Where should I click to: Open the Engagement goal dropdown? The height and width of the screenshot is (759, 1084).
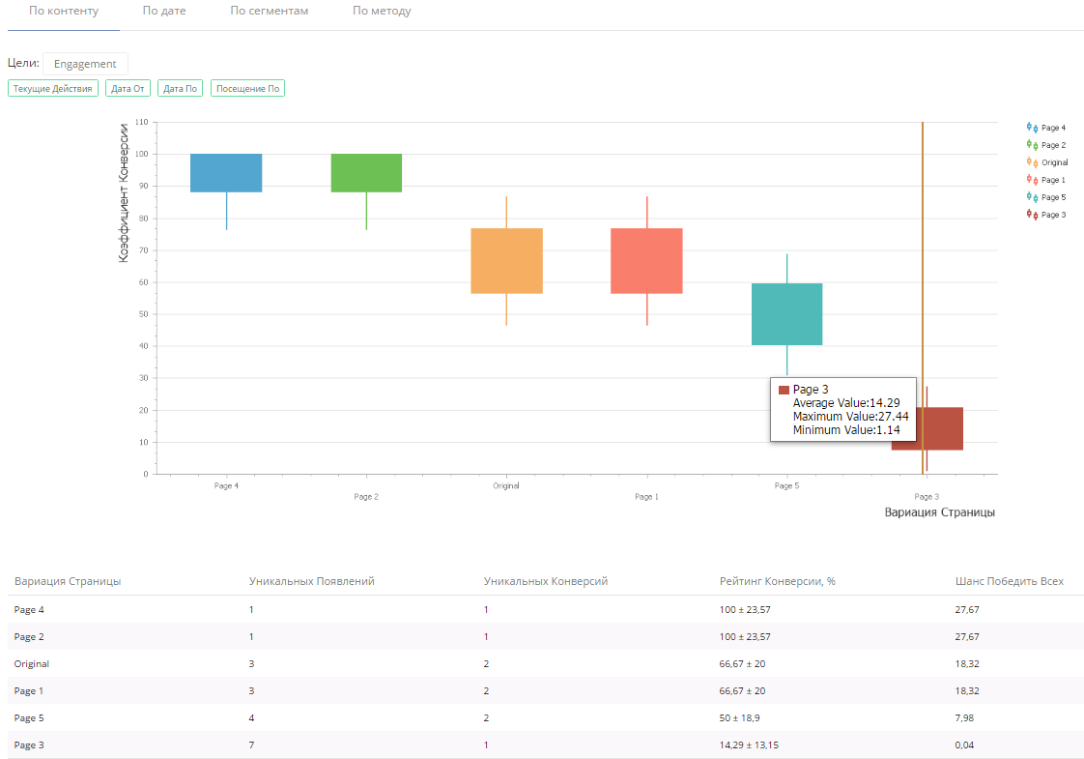coord(85,64)
